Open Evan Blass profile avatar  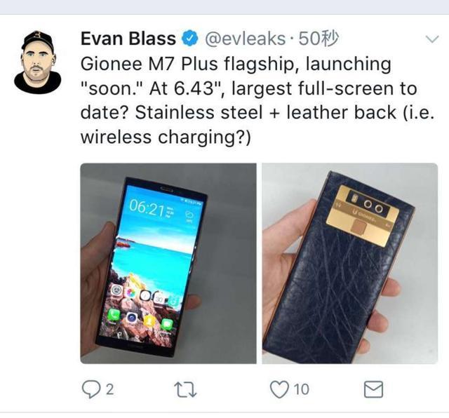pyautogui.click(x=37, y=62)
